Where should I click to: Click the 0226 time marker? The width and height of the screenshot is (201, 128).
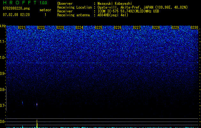118,28
